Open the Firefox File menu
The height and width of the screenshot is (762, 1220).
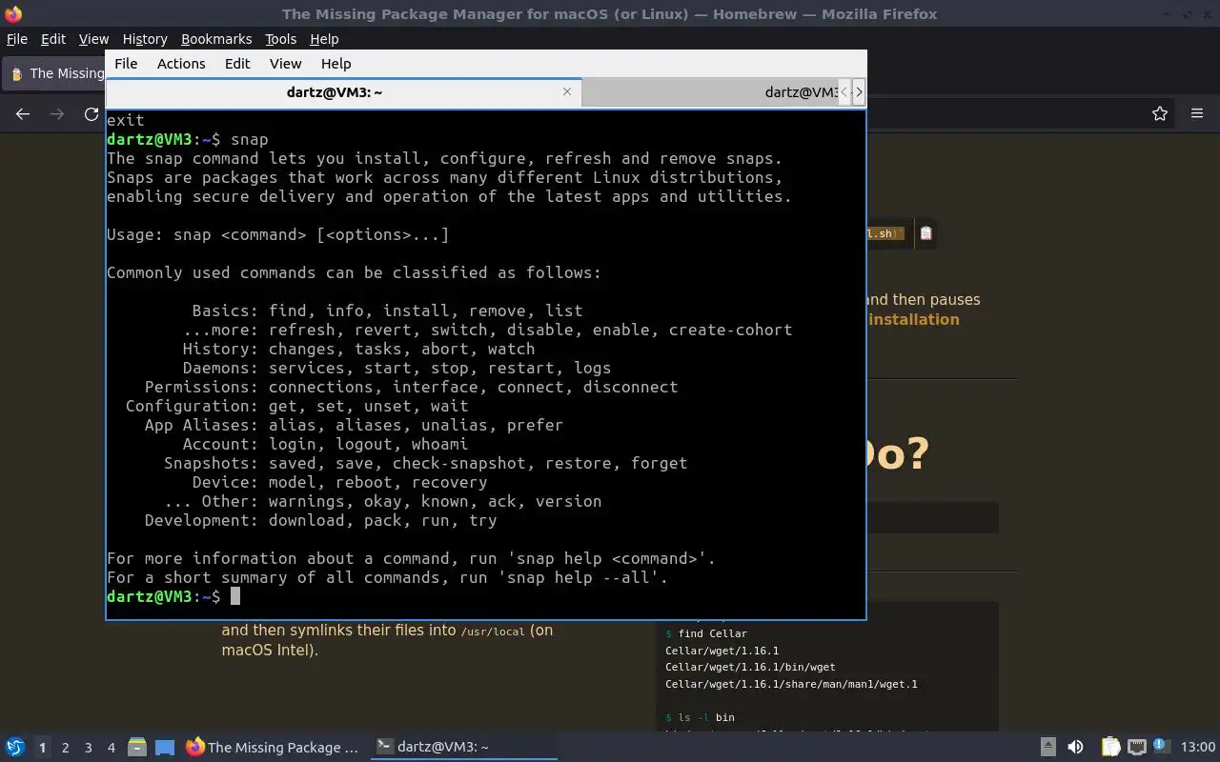(16, 39)
